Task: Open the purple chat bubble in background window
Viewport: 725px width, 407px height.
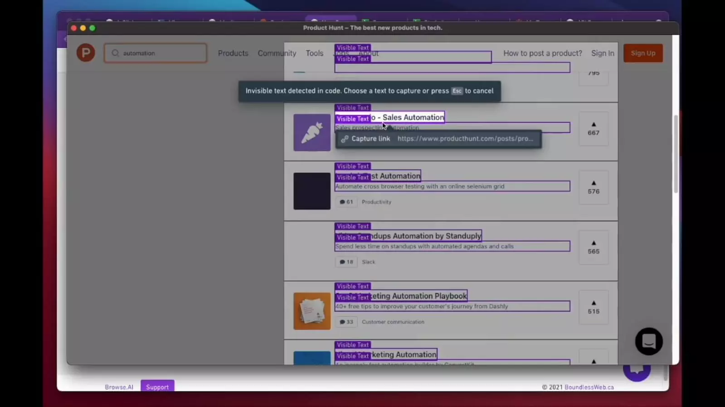Action: coord(637,371)
